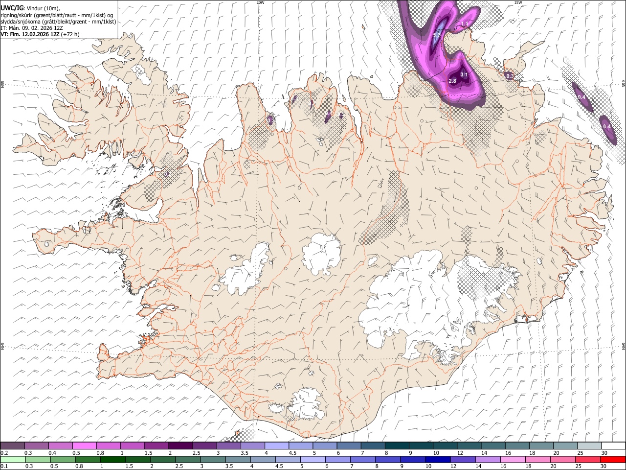This screenshot has width=626, height=470.
Task: Click the 1.1 snowfall value on the map
Action: 465,24
